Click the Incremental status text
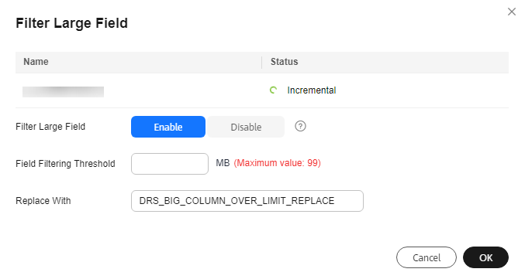The height and width of the screenshot is (279, 525). click(312, 90)
